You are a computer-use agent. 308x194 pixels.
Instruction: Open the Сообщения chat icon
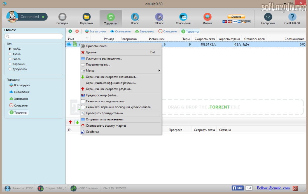pyautogui.click(x=183, y=17)
